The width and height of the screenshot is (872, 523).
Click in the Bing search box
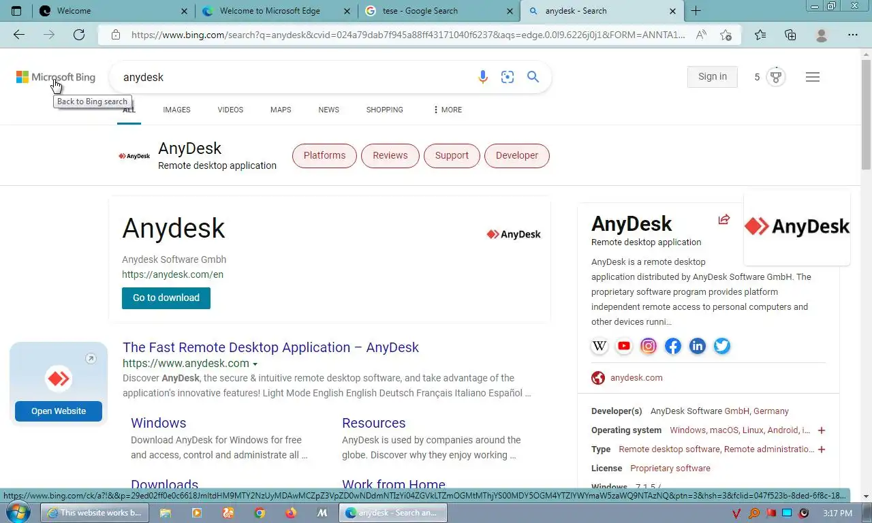(x=293, y=77)
